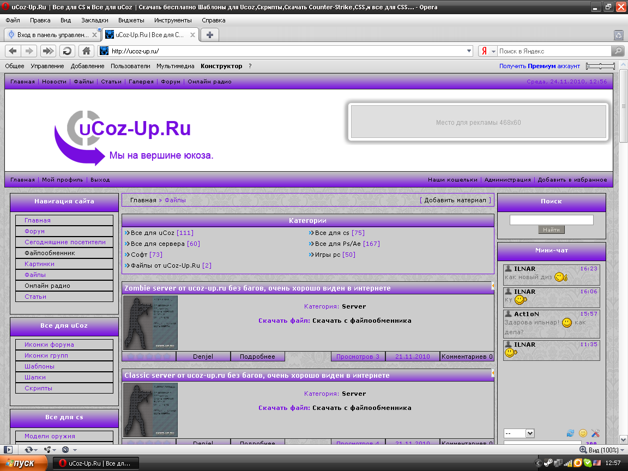Click the Steam icon in system tray
Image resolution: width=628 pixels, height=471 pixels.
(547, 463)
